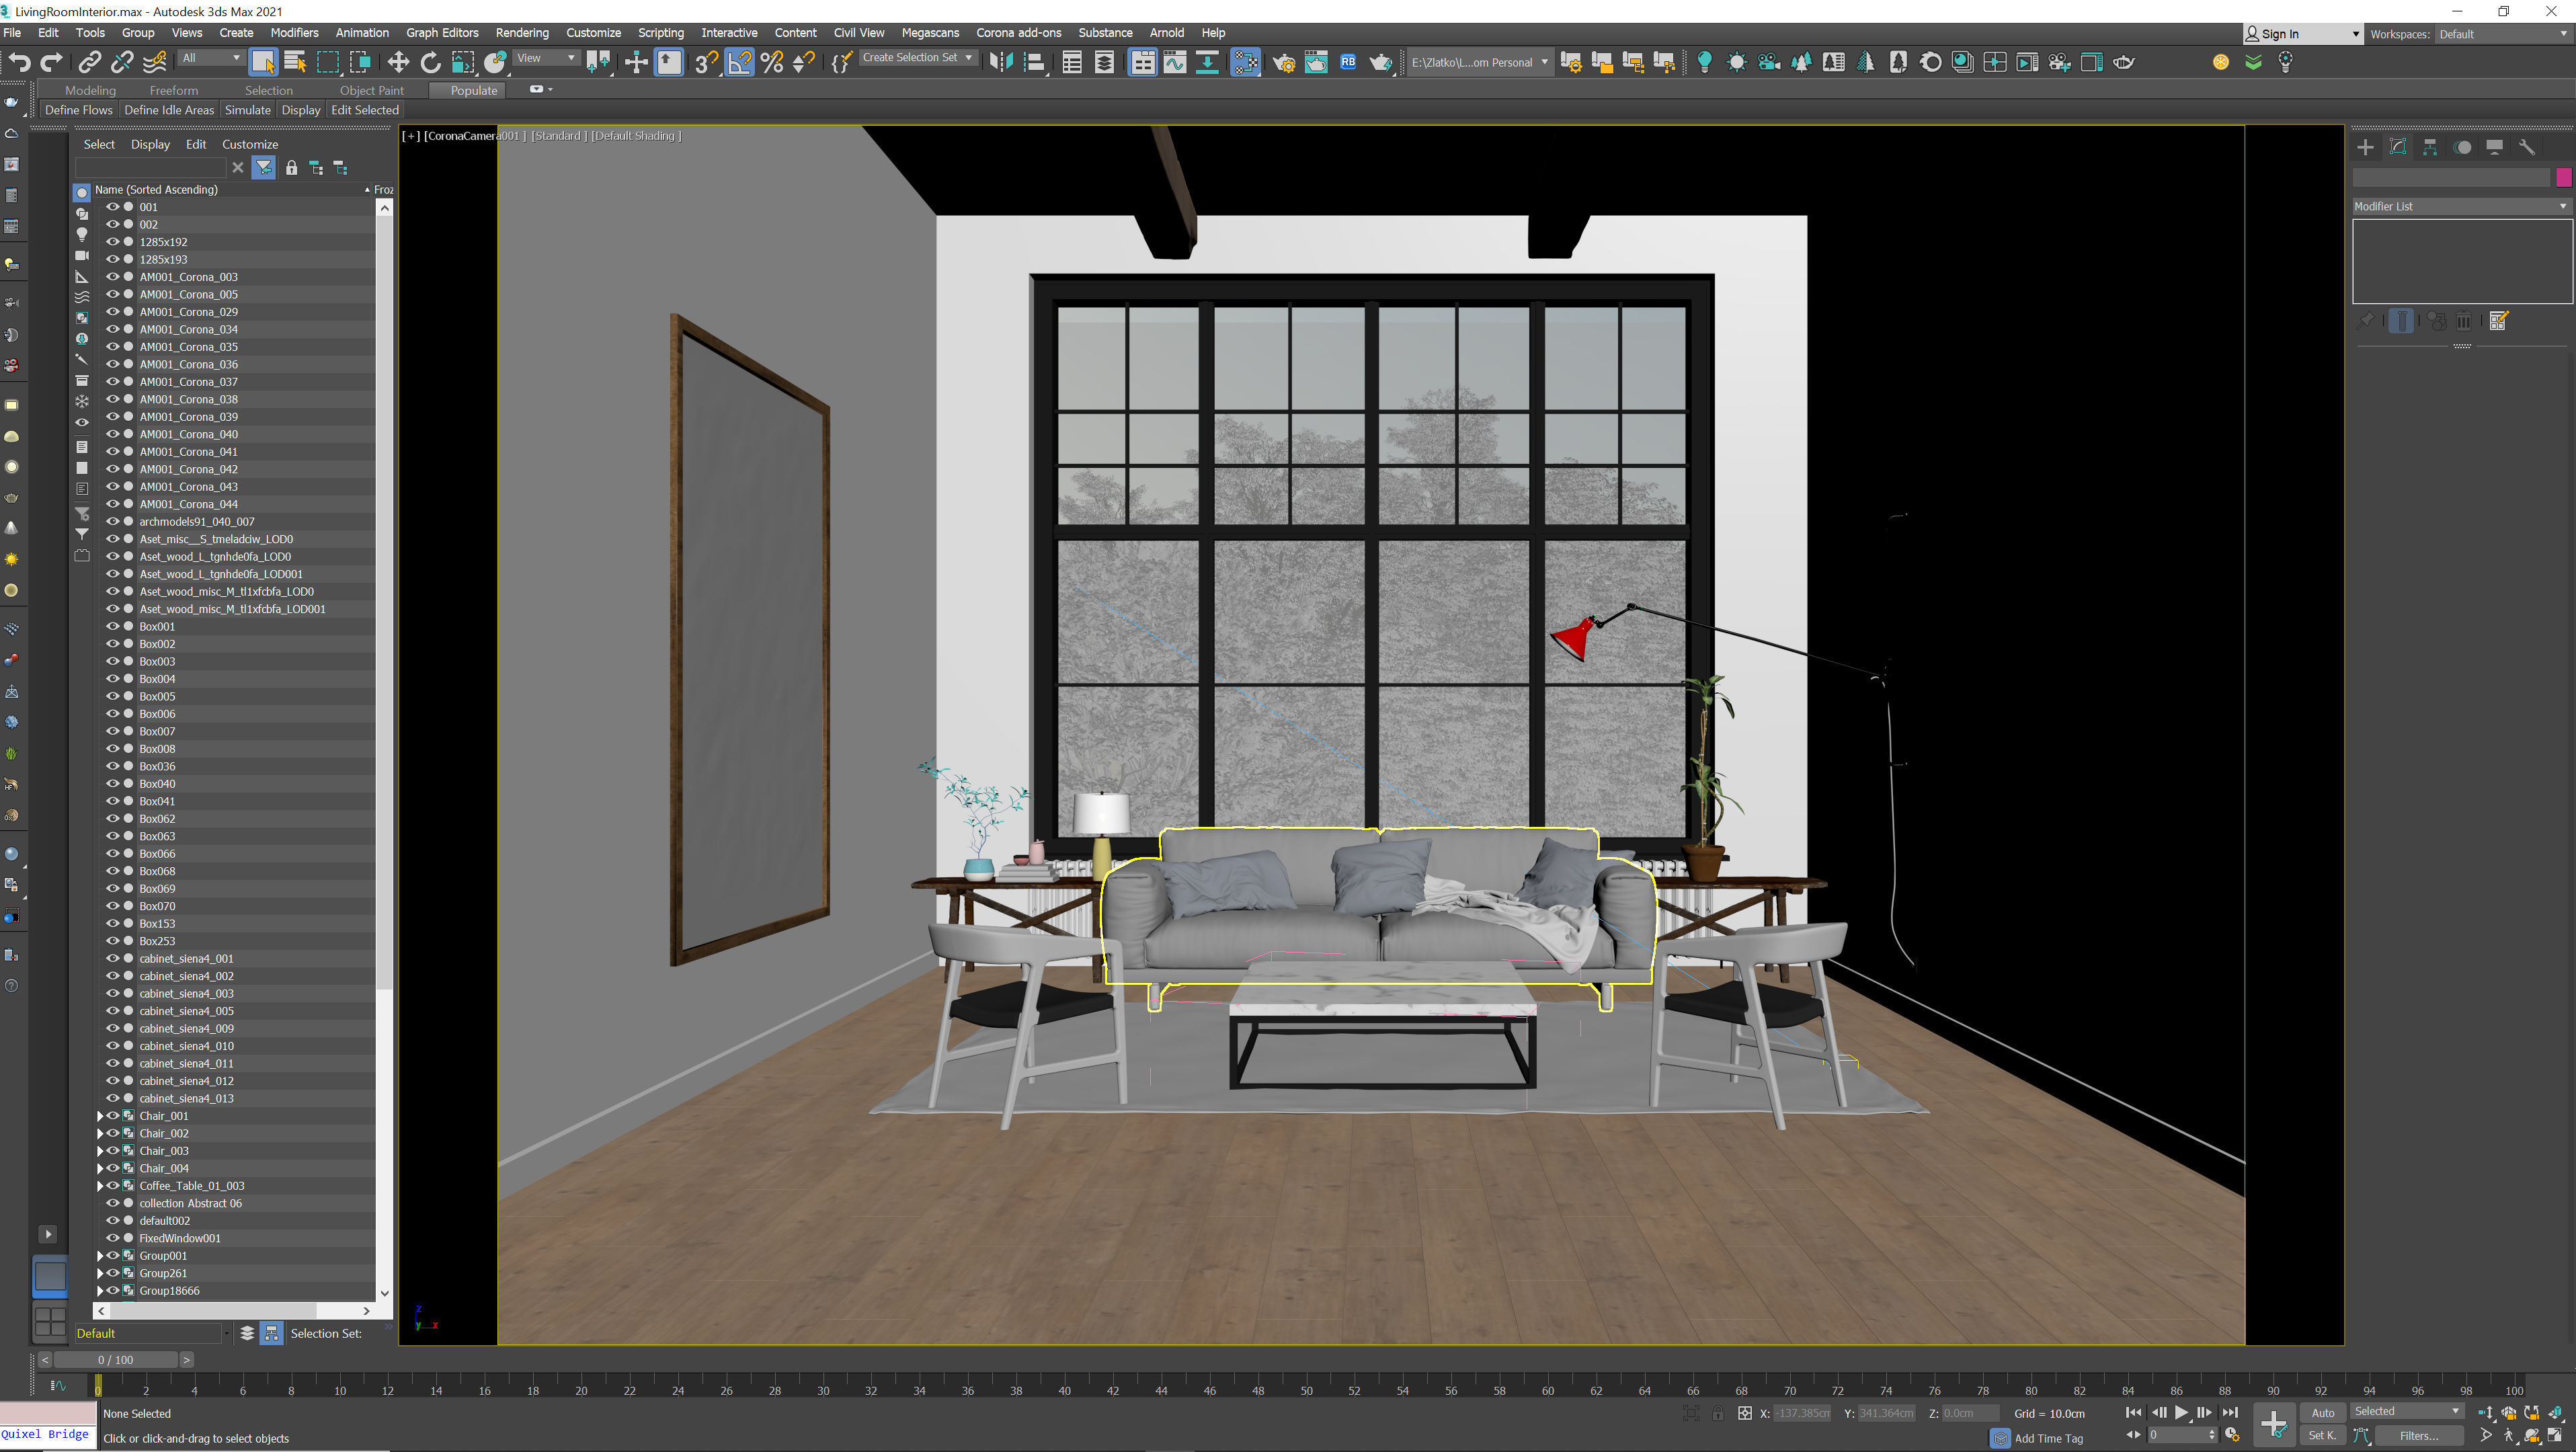Click the pink object color swatch
This screenshot has width=2576, height=1452.
2563,177
